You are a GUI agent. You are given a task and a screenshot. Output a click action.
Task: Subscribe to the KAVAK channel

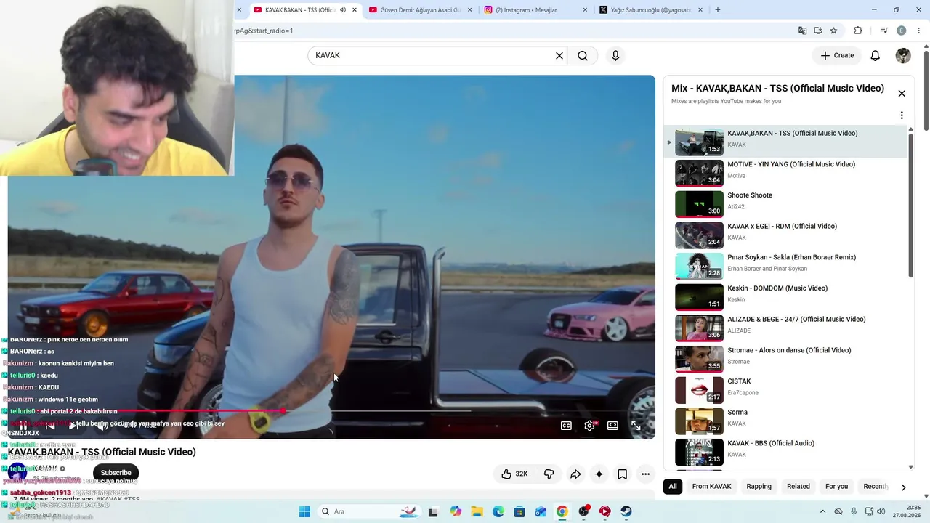tap(116, 473)
